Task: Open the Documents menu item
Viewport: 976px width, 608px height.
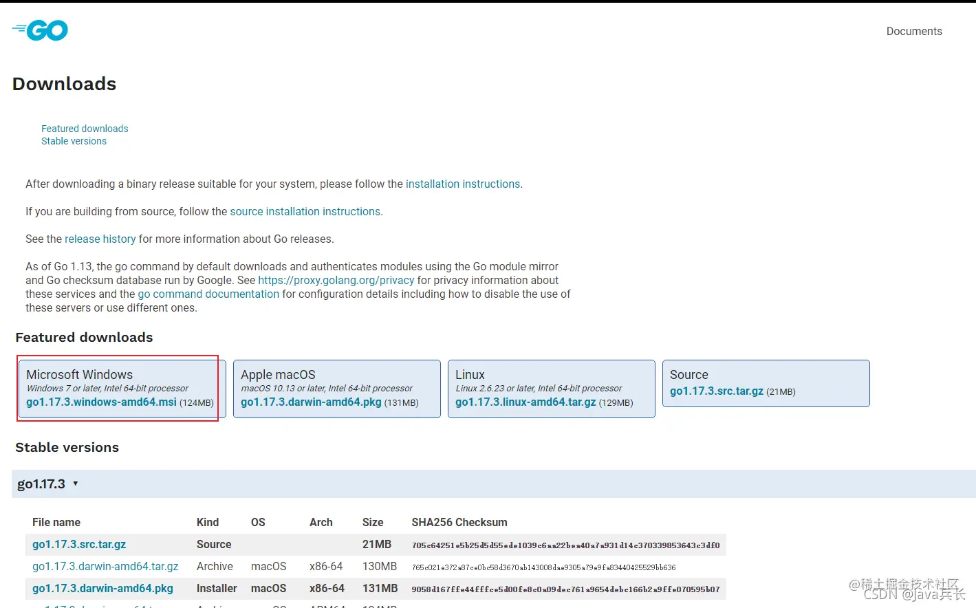Action: (914, 31)
